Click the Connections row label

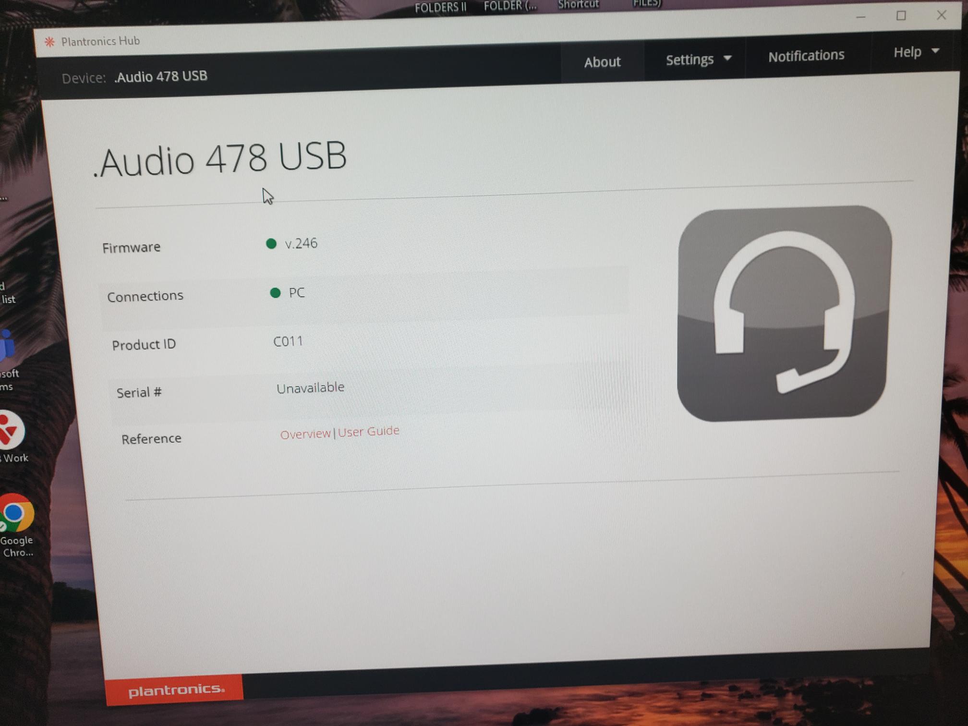pos(145,296)
